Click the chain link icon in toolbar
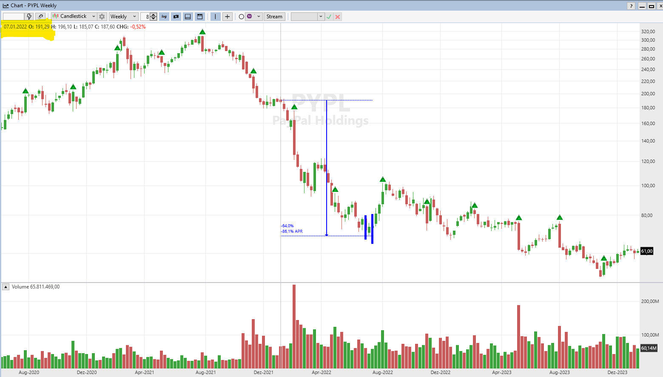This screenshot has width=663, height=377. coord(40,17)
